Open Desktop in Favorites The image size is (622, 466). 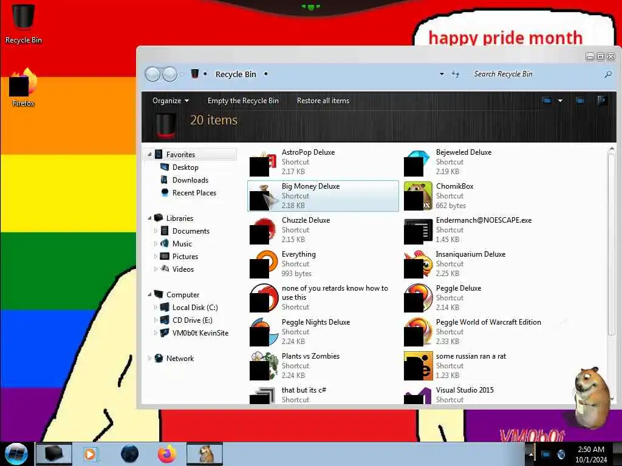point(185,167)
